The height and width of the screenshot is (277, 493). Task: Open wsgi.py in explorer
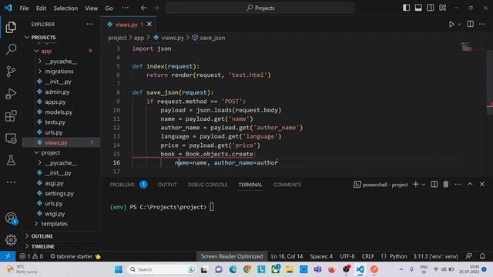(62, 214)
